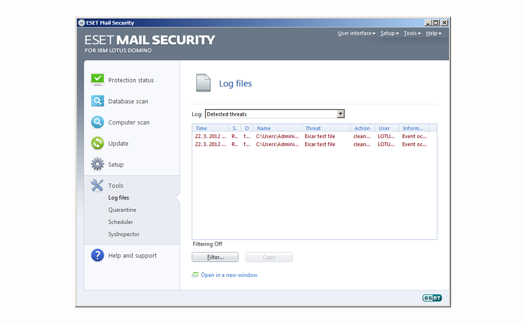Click the Tools wrench icon
Screen dimensions: 525x323
point(97,185)
